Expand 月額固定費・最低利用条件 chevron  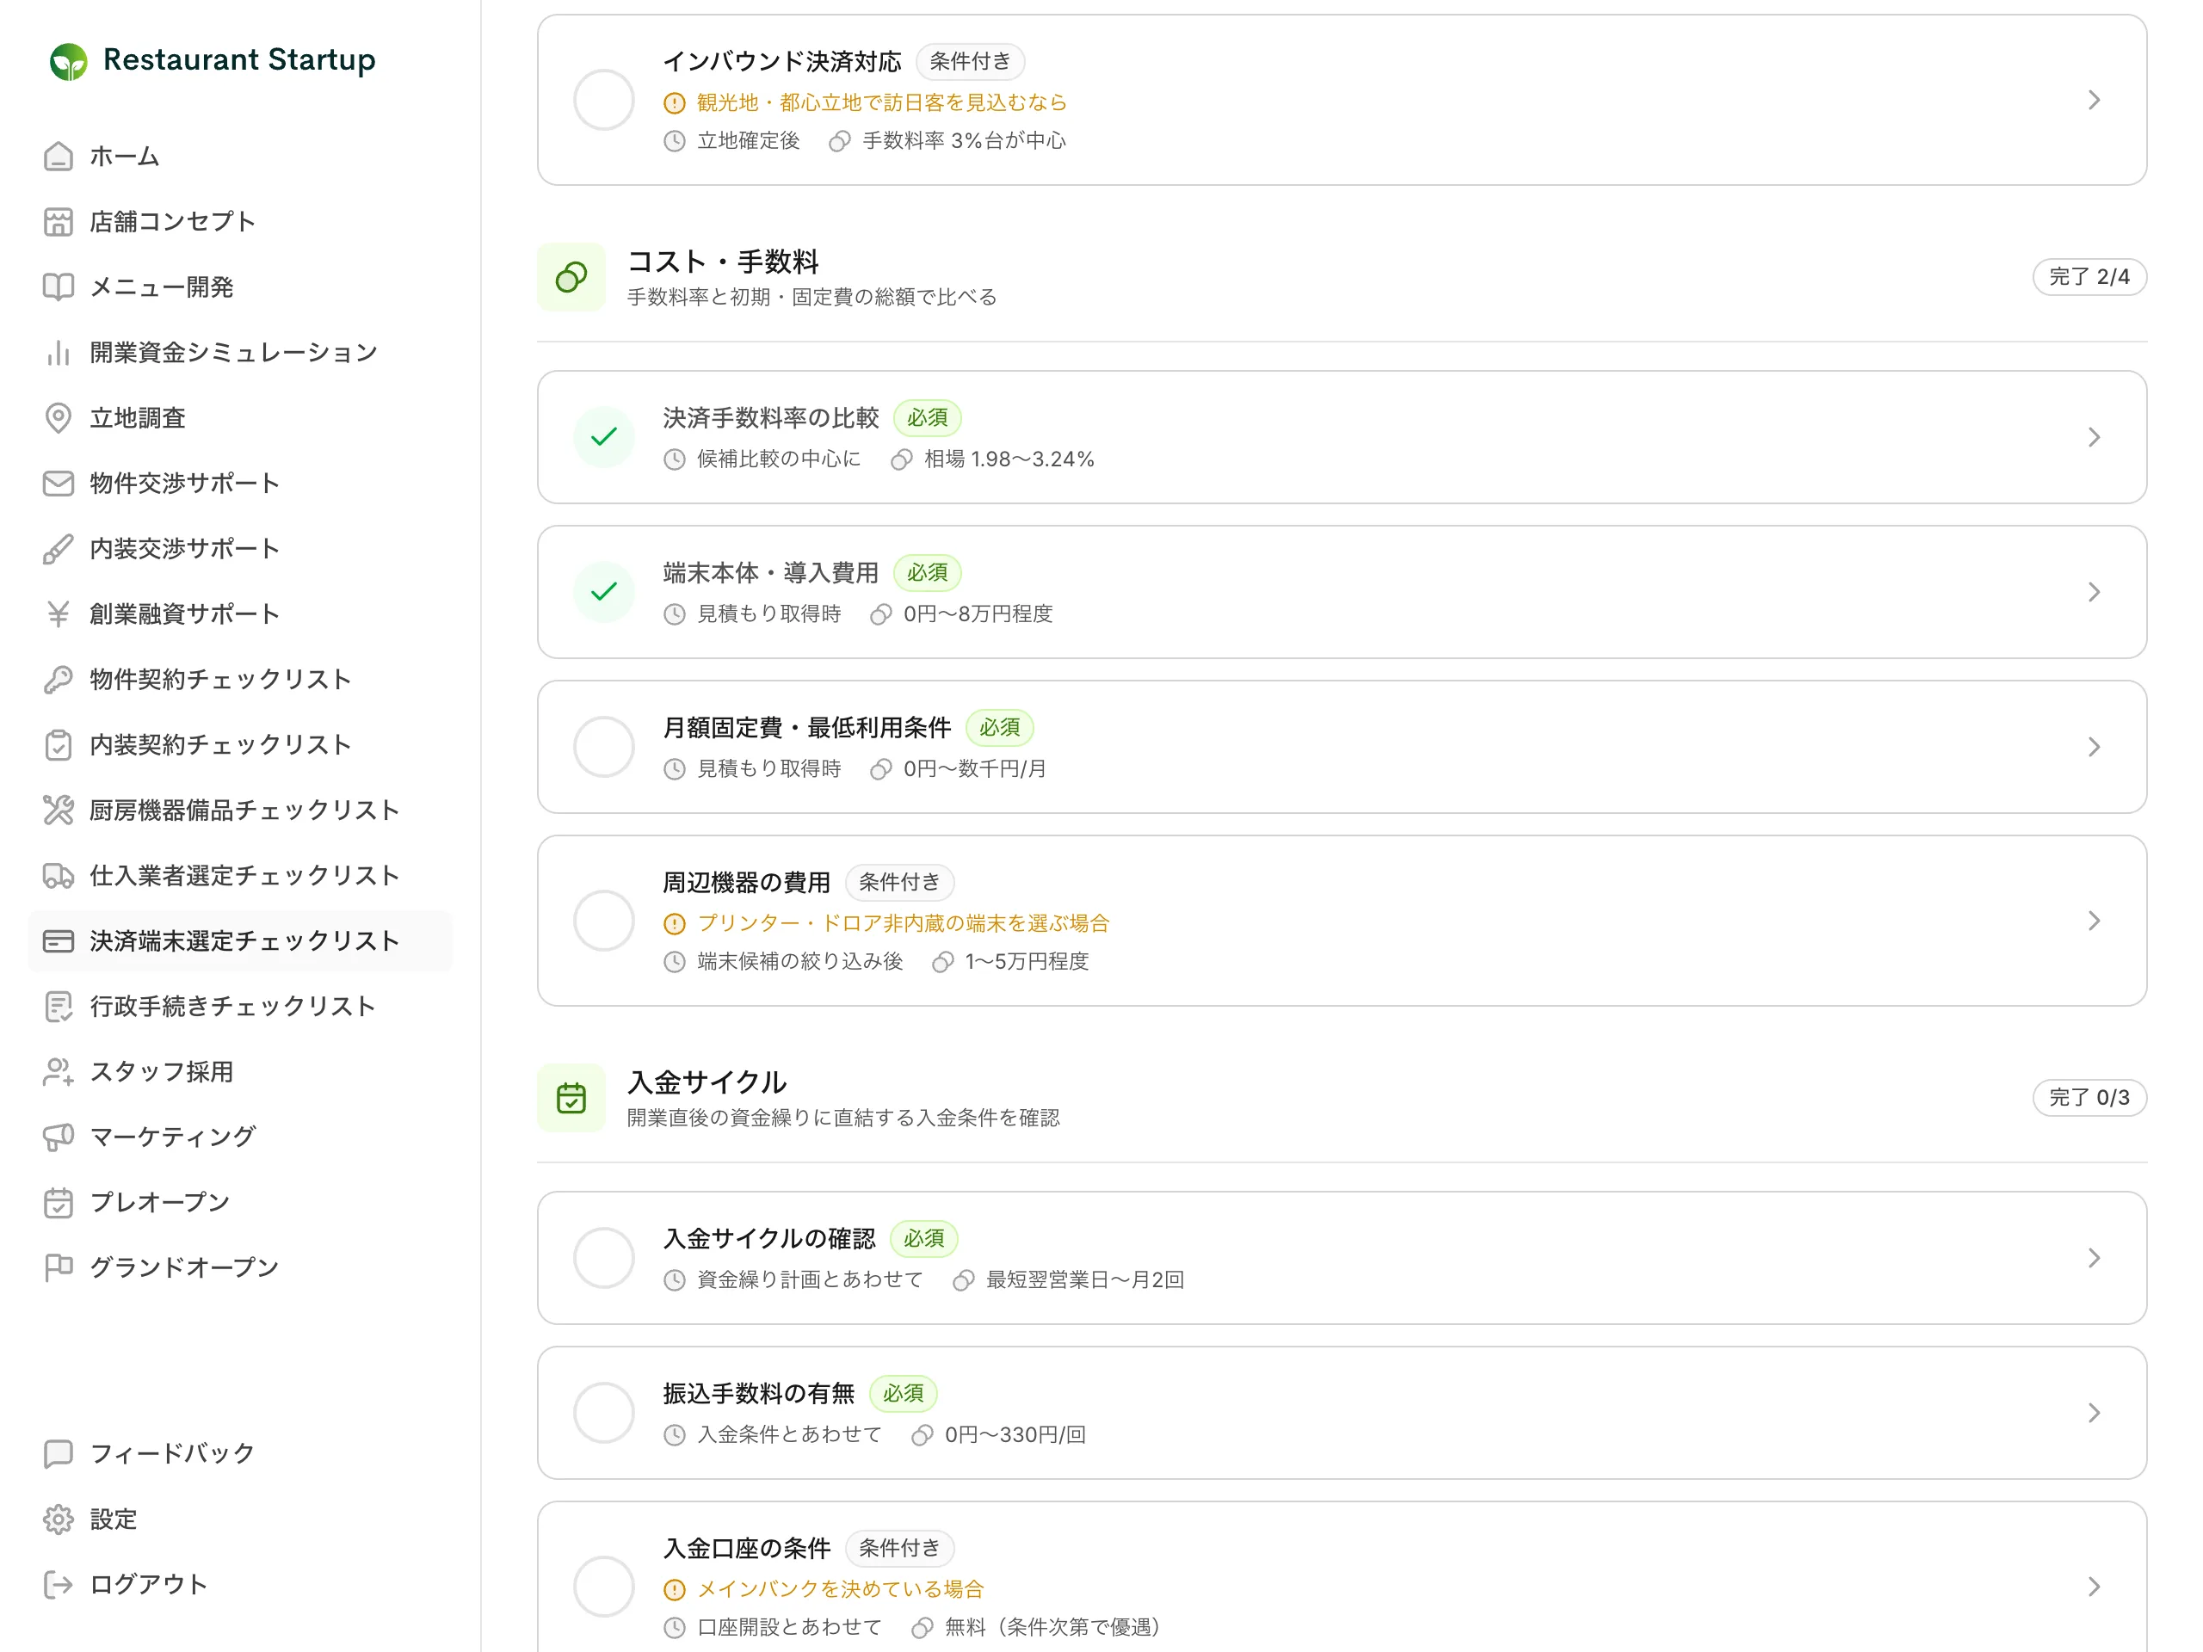tap(2094, 747)
